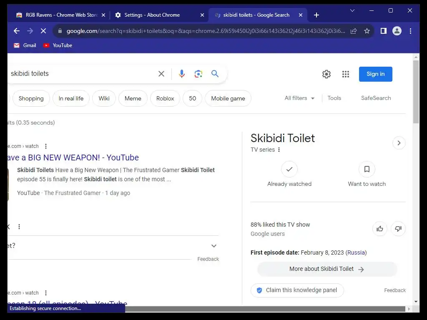This screenshot has width=427, height=320.
Task: Click the vertical scrollbar thumb
Action: [x=416, y=92]
